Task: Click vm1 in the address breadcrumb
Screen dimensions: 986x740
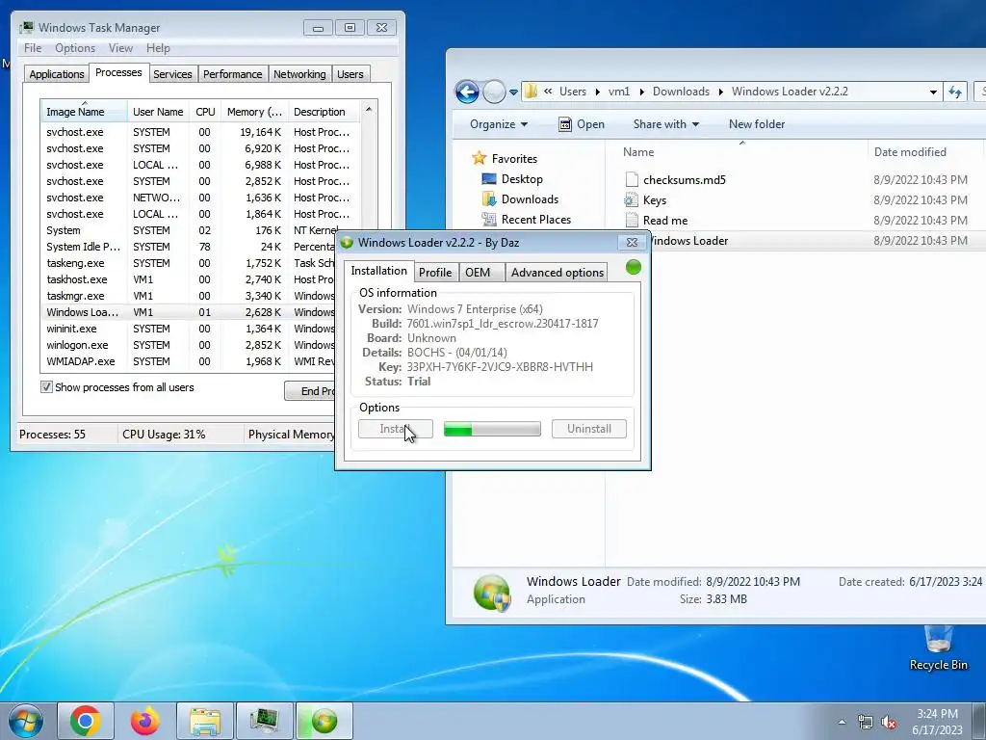Action: [619, 92]
